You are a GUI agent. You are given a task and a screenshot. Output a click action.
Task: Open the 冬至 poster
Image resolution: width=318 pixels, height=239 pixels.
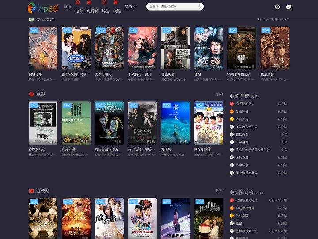click(x=208, y=48)
